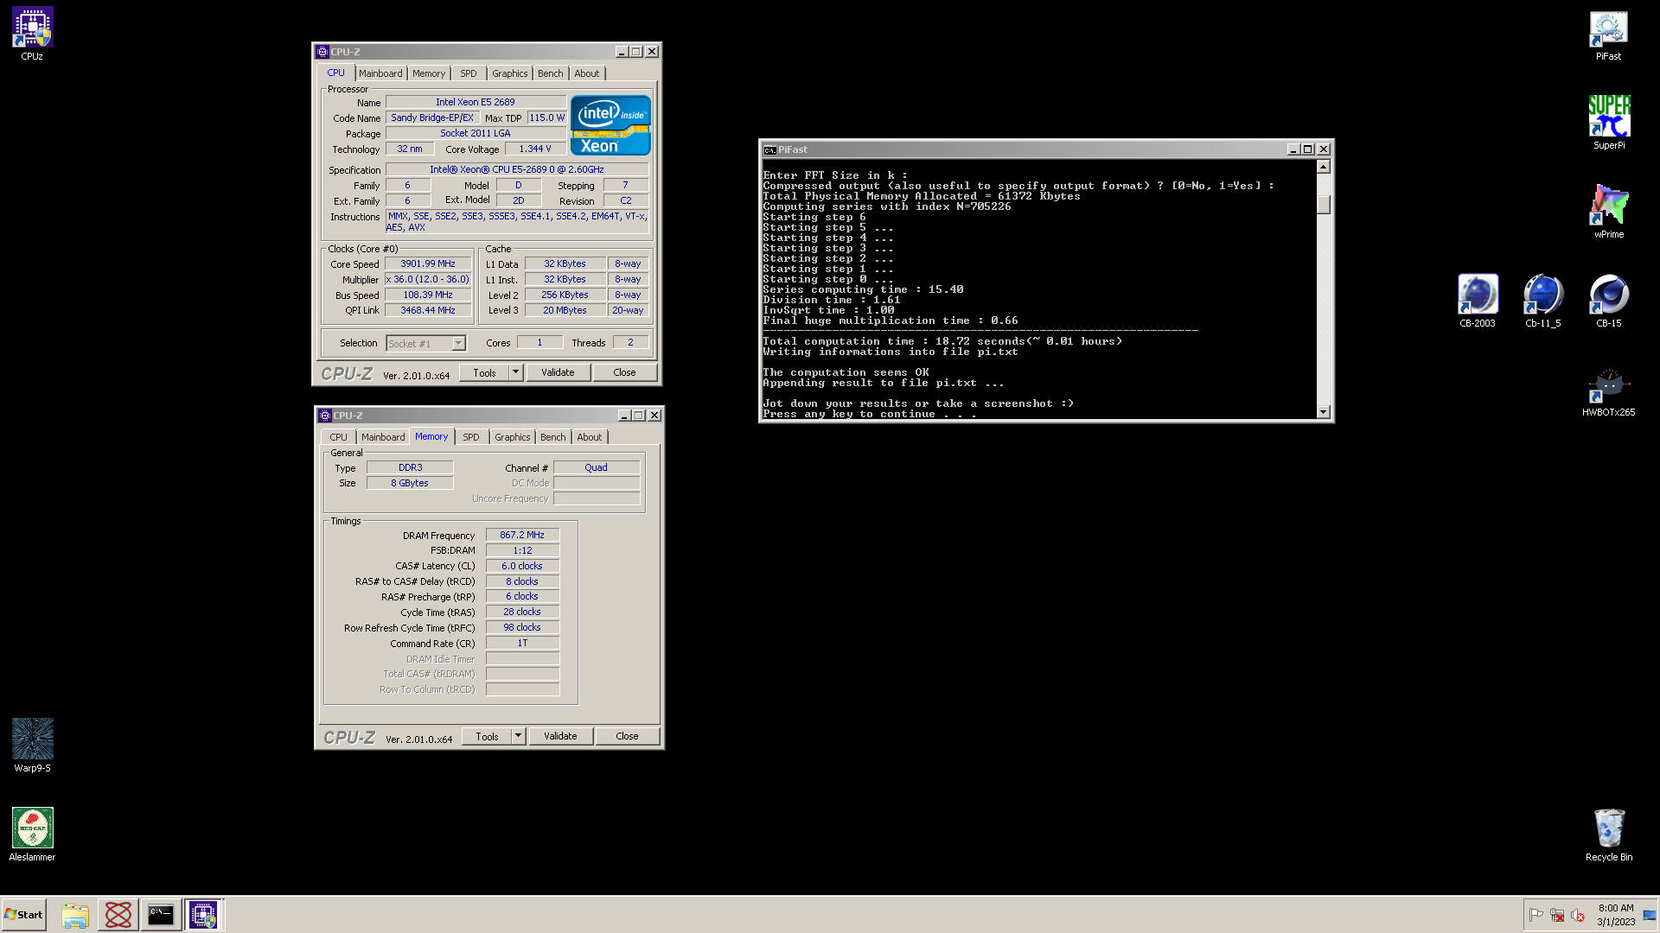Open the Start menu
This screenshot has height=933, width=1660.
pyautogui.click(x=23, y=915)
